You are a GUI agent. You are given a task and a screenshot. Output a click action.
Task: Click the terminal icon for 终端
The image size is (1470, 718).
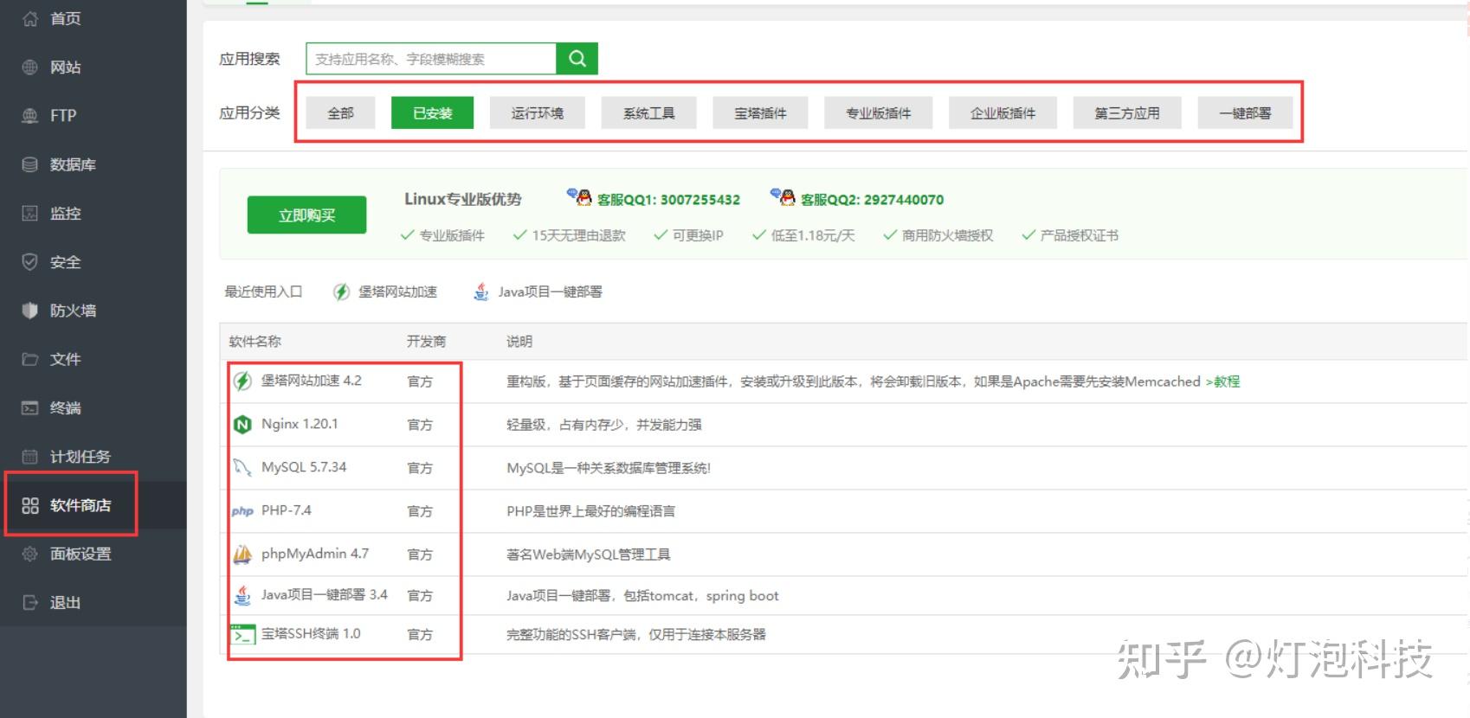pyautogui.click(x=30, y=407)
